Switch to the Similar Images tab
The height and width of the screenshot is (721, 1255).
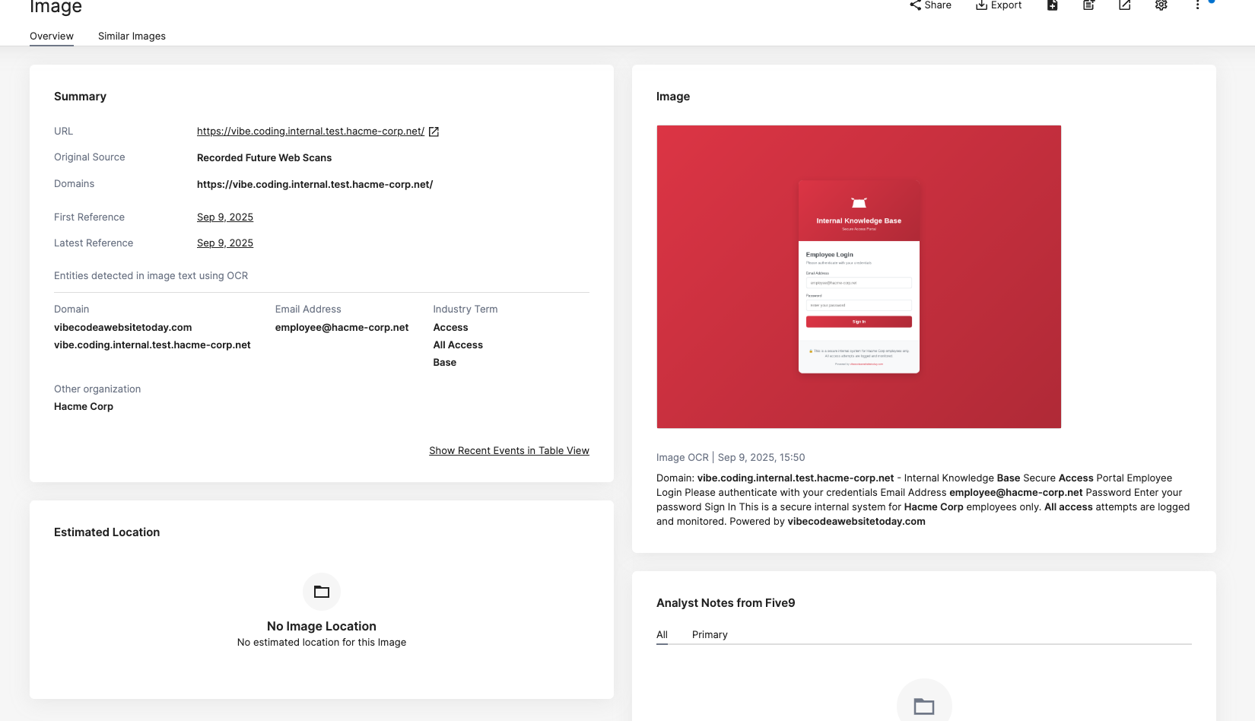[132, 36]
